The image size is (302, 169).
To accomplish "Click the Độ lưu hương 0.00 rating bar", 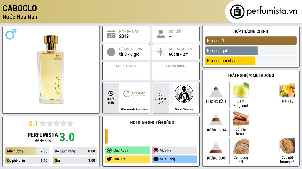I will [75, 151].
